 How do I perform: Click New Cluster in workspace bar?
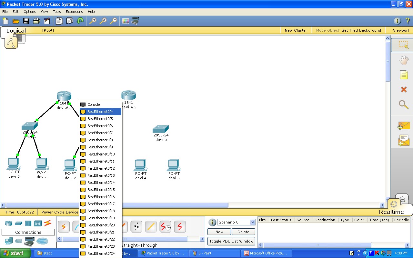(x=296, y=30)
